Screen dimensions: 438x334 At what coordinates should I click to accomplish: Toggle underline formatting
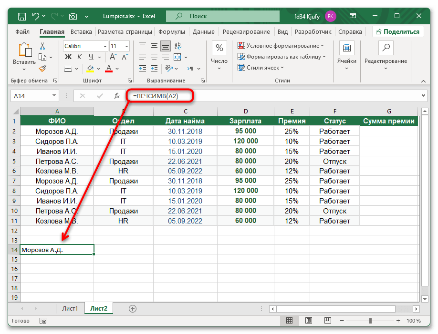click(91, 57)
